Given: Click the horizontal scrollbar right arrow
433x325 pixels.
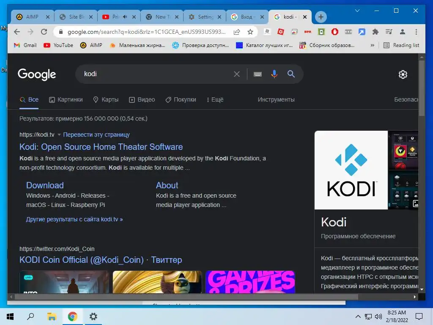Looking at the screenshot, I should [415, 297].
